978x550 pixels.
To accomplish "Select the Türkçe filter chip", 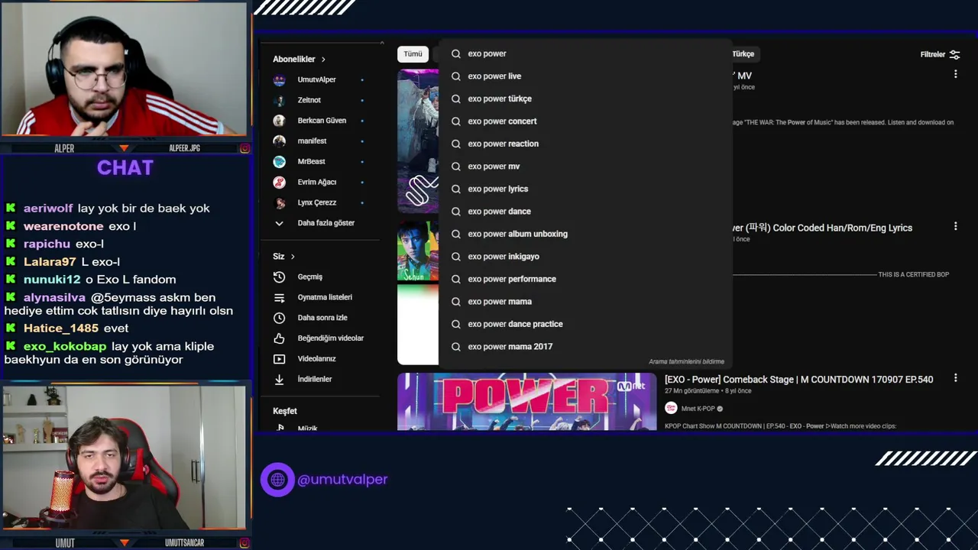I will pos(743,53).
